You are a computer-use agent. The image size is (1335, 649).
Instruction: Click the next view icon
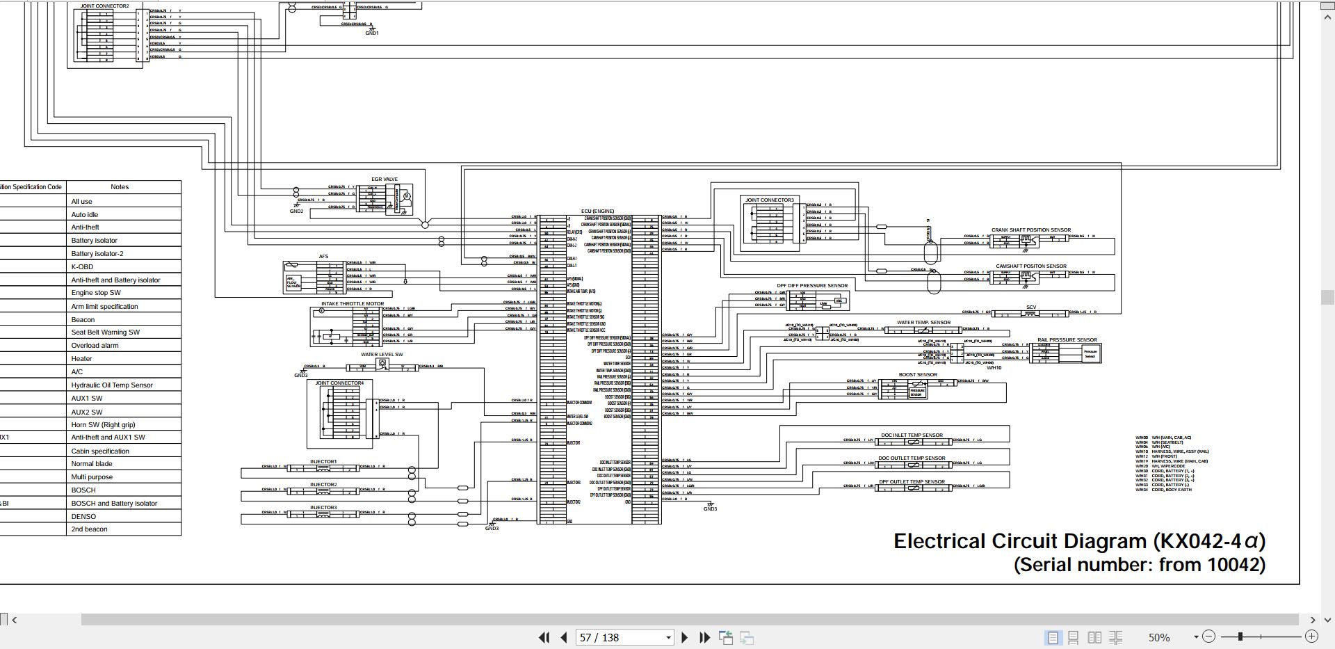click(747, 637)
